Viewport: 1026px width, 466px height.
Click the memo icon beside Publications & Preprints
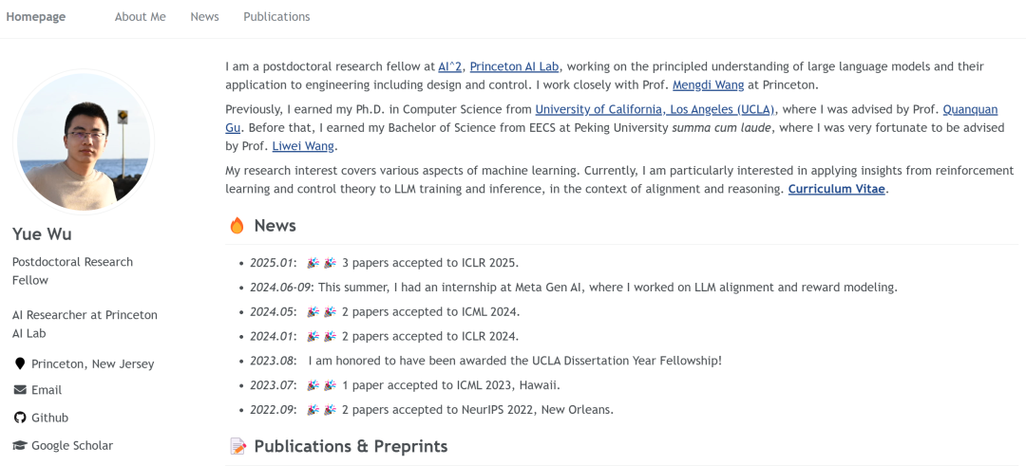click(x=238, y=446)
